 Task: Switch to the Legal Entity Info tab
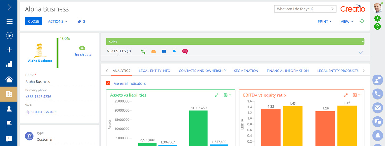tap(154, 71)
